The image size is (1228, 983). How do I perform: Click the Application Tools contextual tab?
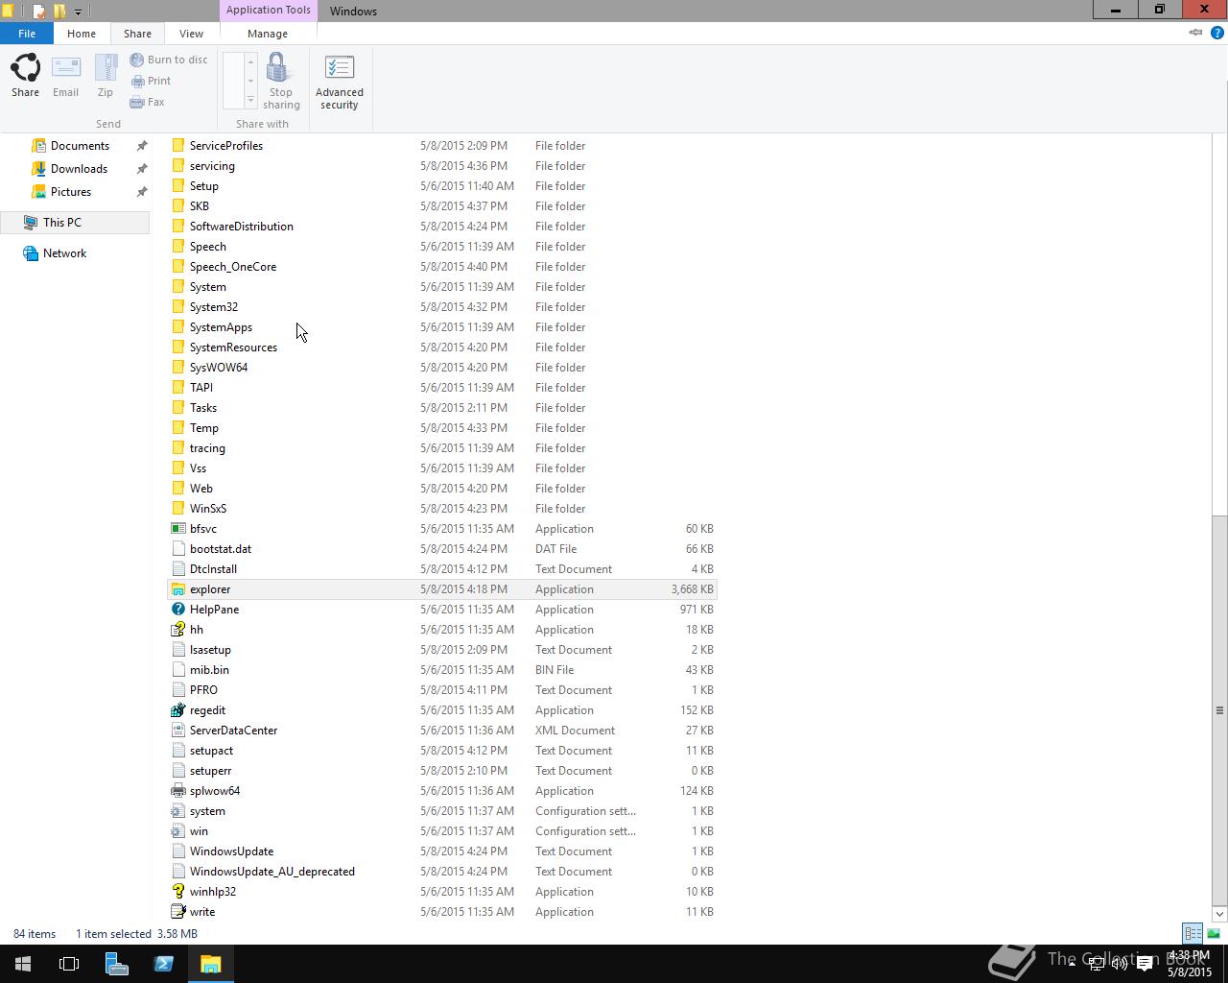(x=269, y=11)
